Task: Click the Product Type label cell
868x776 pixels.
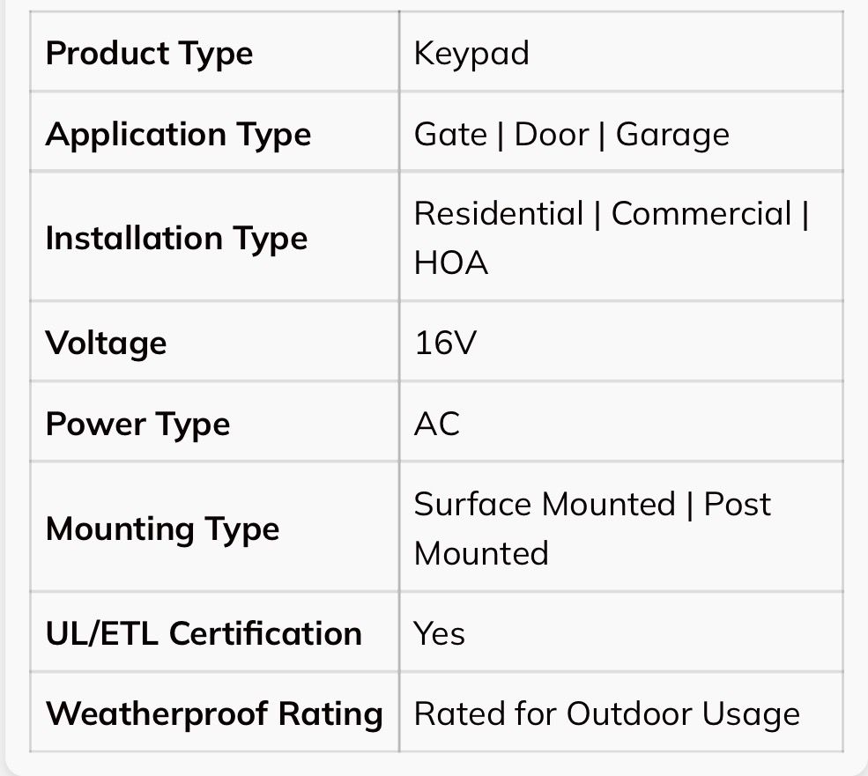Action: pos(149,53)
